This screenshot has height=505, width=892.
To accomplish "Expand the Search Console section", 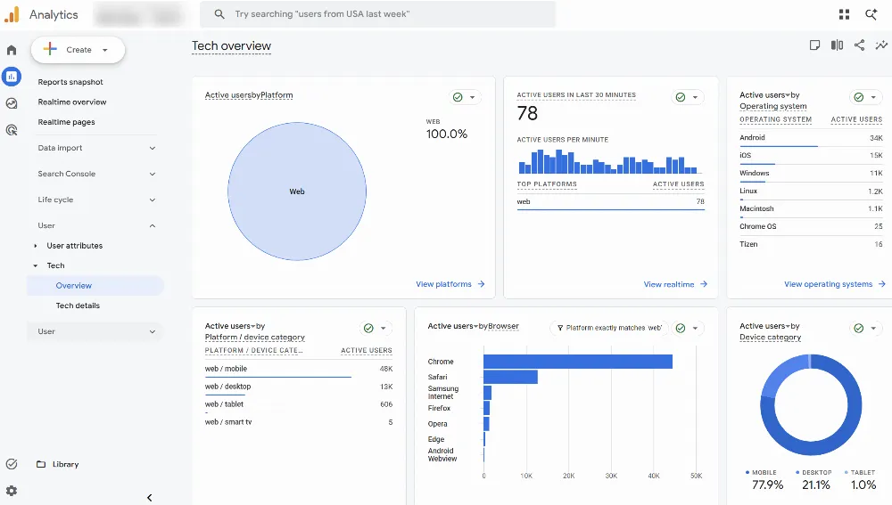I will (x=96, y=174).
